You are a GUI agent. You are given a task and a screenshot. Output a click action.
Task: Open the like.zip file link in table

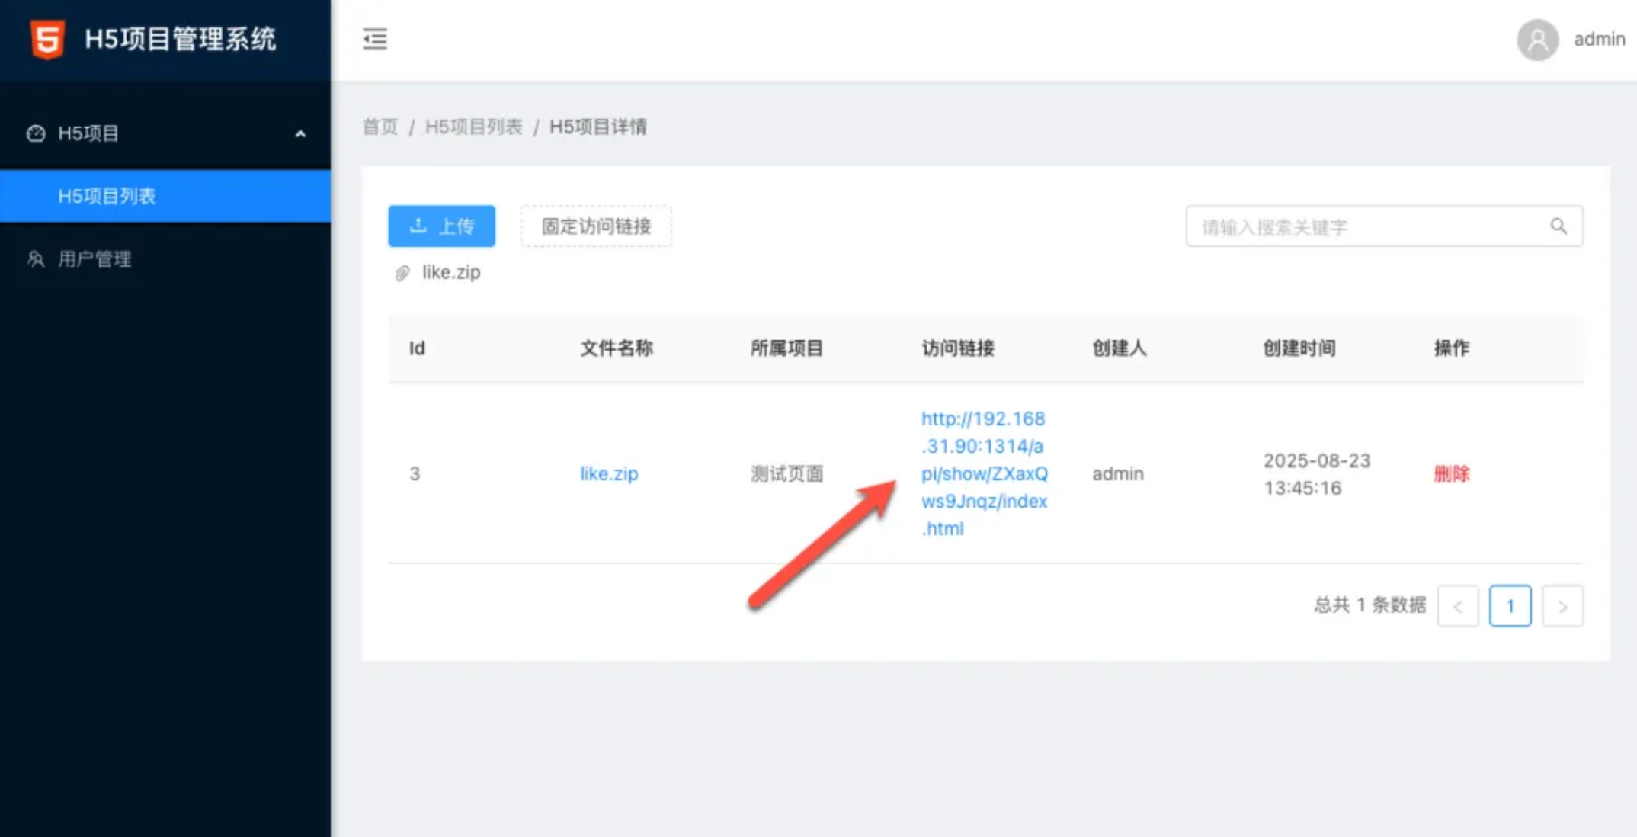pyautogui.click(x=609, y=473)
